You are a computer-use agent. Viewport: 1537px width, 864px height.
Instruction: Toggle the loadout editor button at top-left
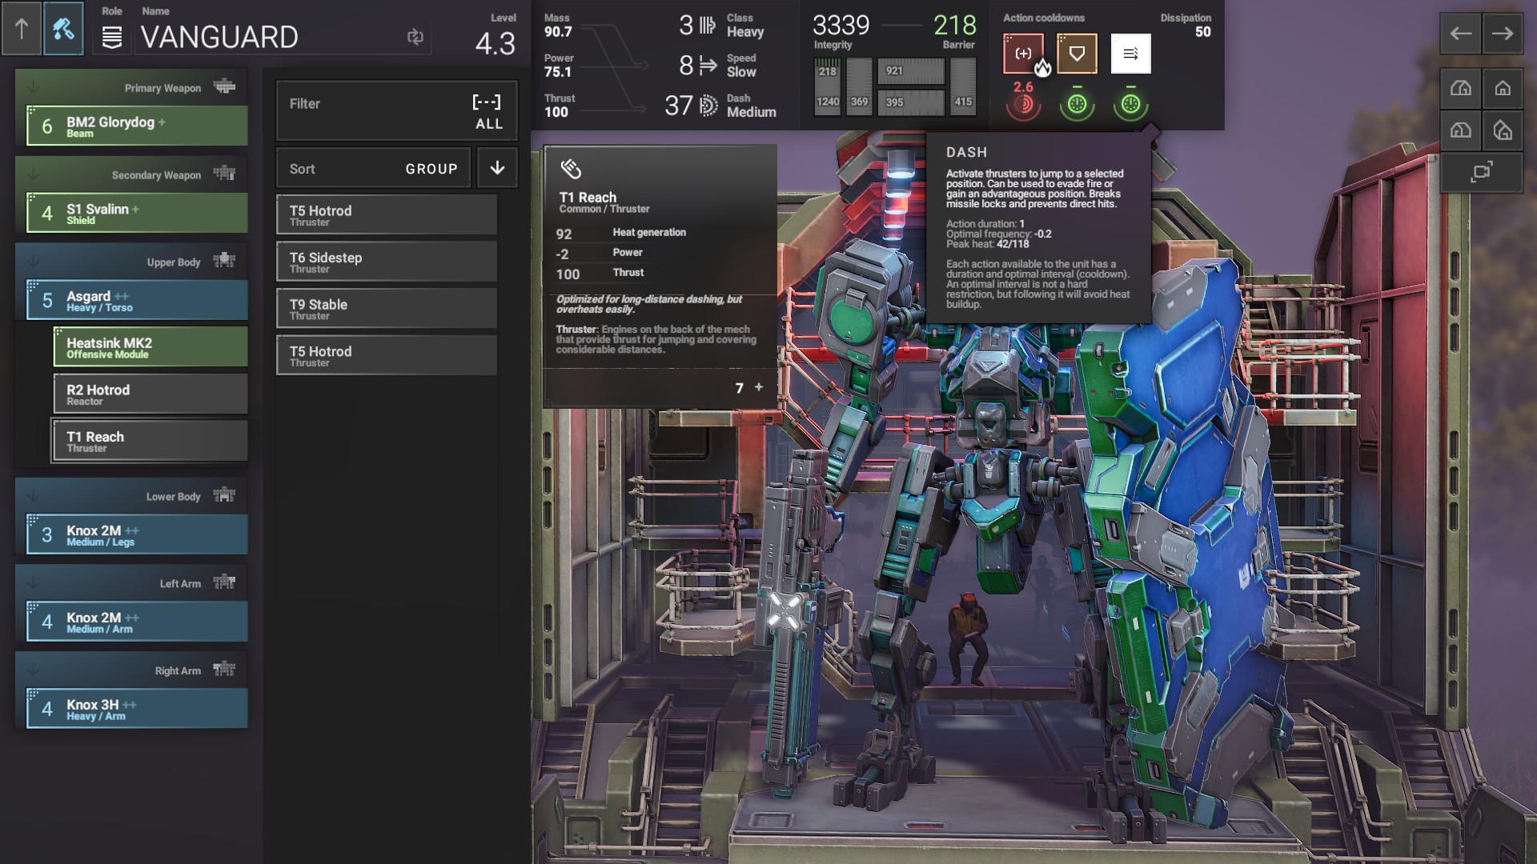tap(63, 30)
